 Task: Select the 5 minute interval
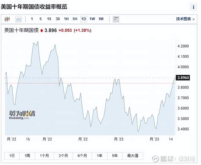[x=41, y=19]
